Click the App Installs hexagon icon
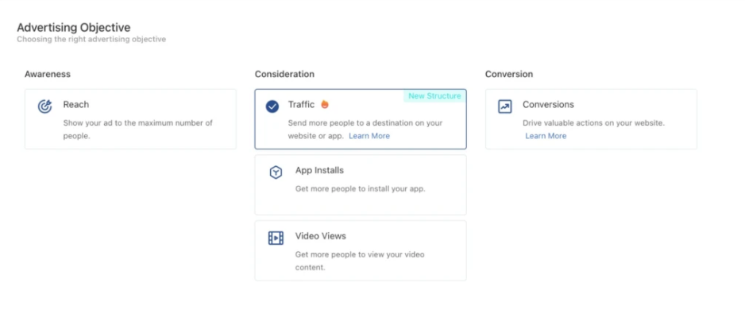 (276, 172)
